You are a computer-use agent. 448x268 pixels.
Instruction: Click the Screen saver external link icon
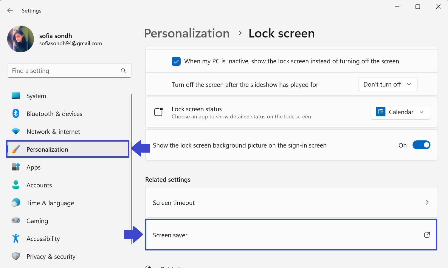pos(427,235)
